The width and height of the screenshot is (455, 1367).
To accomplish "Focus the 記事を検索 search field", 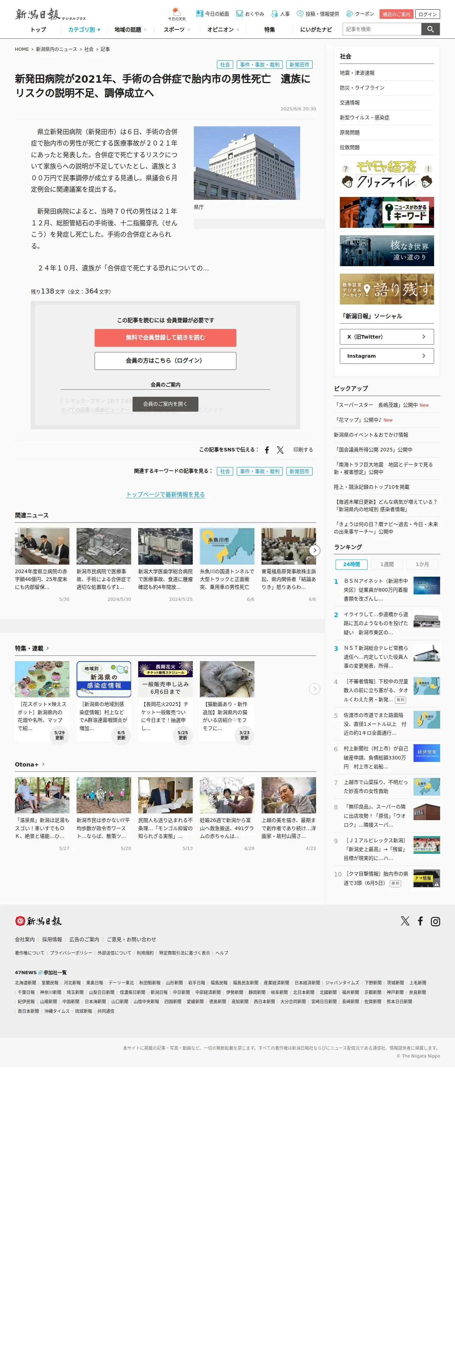I will click(x=382, y=29).
